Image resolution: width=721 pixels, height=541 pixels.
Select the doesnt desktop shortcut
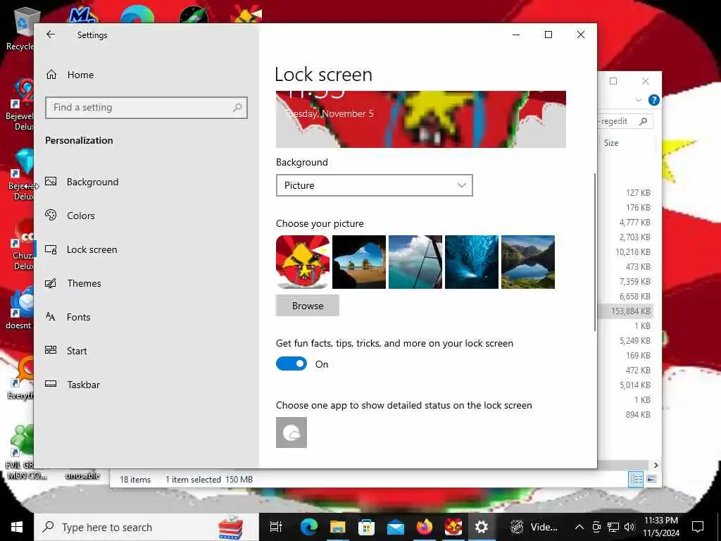[x=18, y=309]
